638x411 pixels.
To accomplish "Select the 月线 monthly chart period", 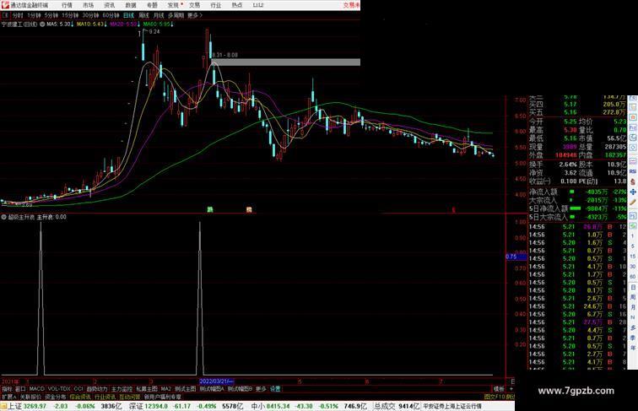I will point(159,15).
